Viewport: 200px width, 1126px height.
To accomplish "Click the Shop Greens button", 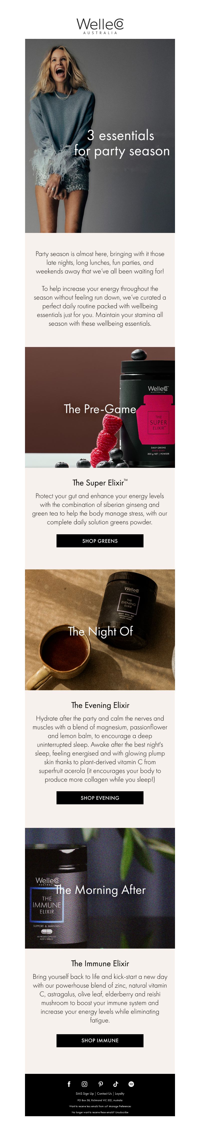I will (x=100, y=541).
